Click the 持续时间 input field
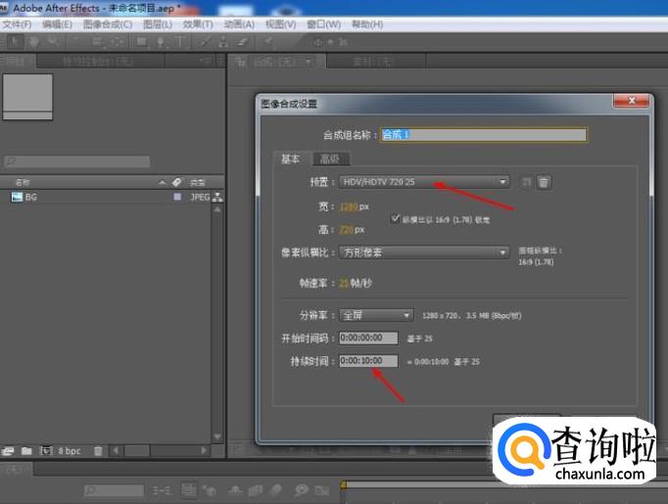This screenshot has width=668, height=504. [x=368, y=361]
